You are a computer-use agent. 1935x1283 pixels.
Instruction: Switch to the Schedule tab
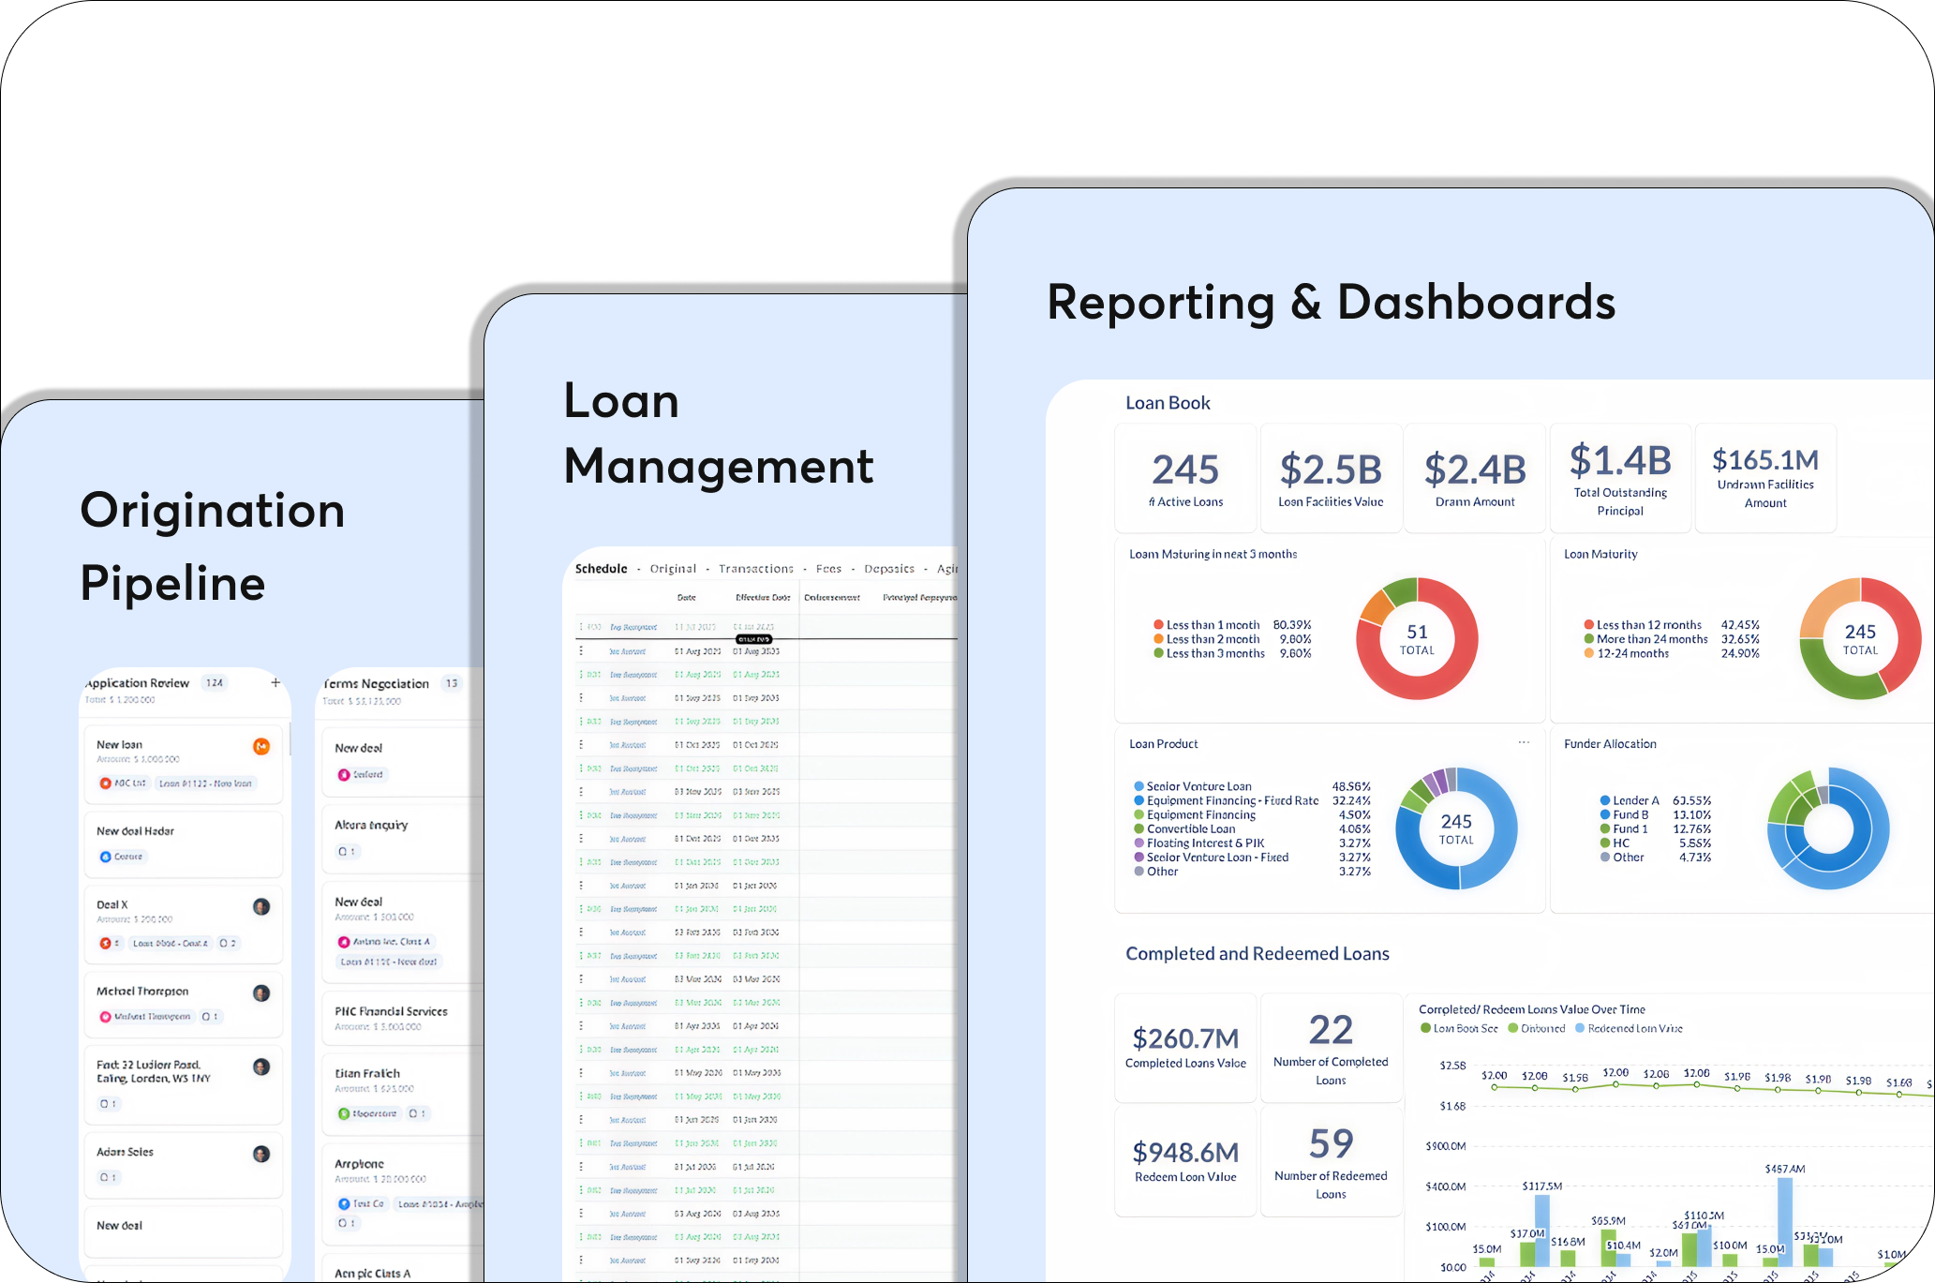602,568
